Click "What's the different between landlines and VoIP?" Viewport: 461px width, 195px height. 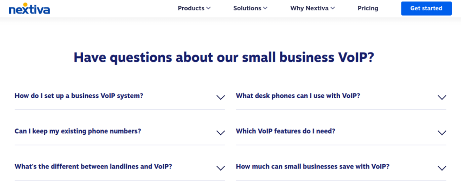point(93,166)
